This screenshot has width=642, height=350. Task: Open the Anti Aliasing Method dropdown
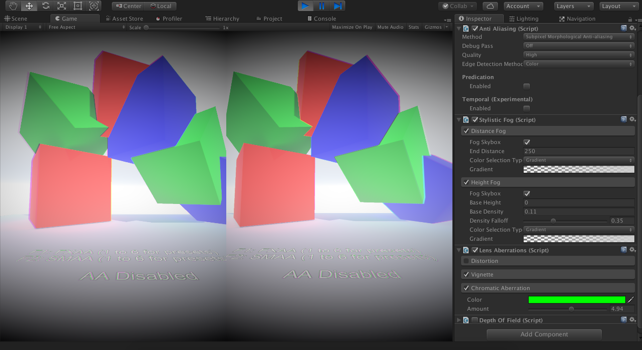579,37
